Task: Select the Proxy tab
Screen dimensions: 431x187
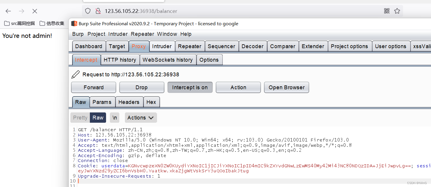Action: pyautogui.click(x=139, y=46)
